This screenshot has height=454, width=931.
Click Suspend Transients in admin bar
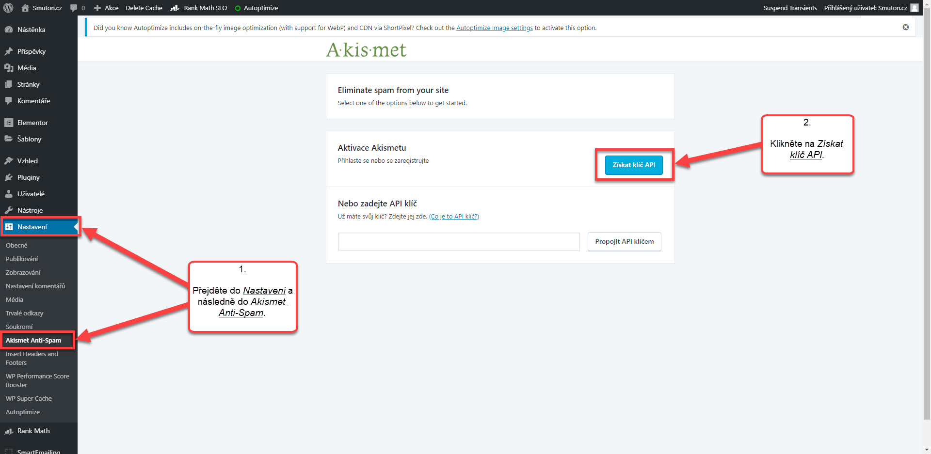[x=790, y=8]
